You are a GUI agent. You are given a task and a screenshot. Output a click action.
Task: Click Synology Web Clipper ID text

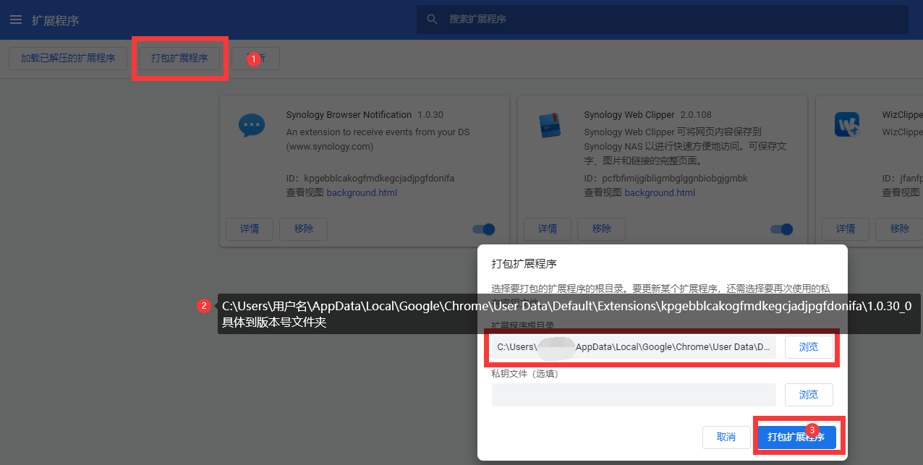(665, 178)
